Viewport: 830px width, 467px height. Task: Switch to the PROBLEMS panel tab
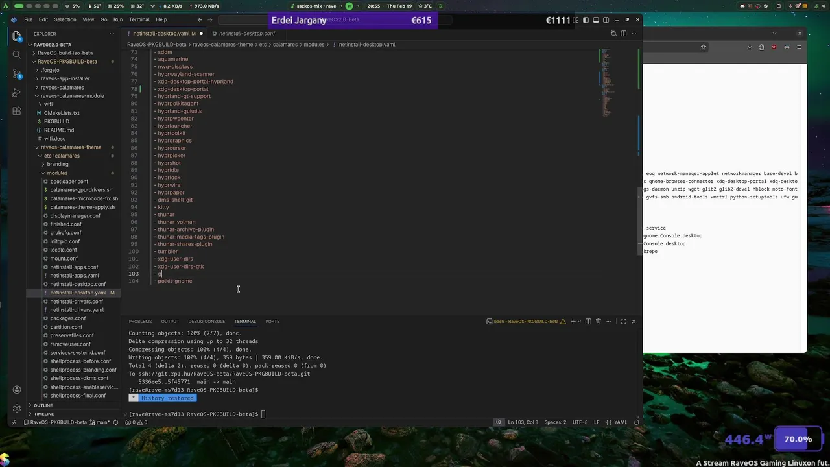click(140, 322)
